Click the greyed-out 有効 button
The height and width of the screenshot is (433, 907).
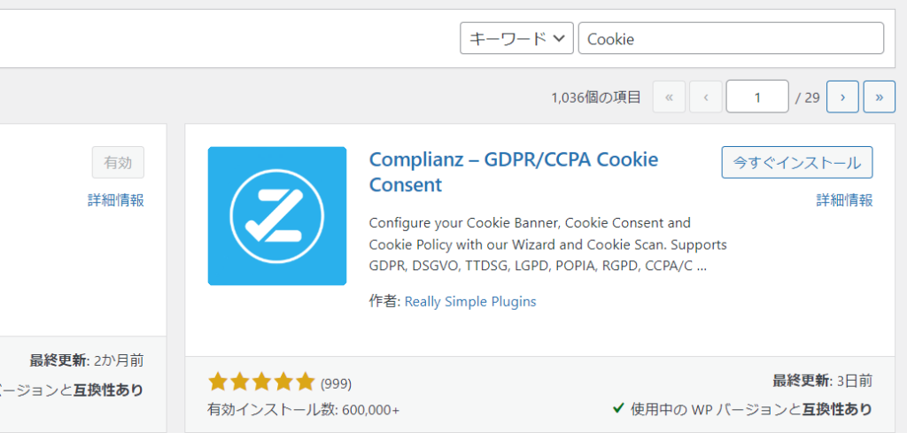click(x=118, y=163)
